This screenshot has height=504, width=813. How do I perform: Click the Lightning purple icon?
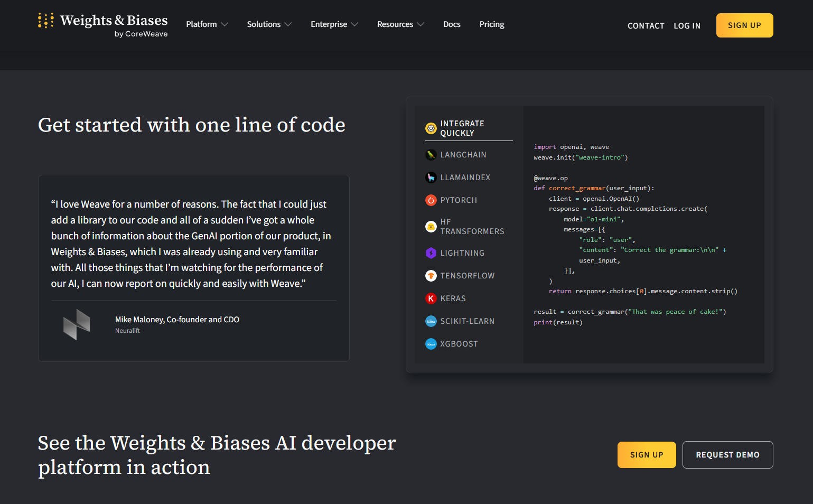click(431, 253)
